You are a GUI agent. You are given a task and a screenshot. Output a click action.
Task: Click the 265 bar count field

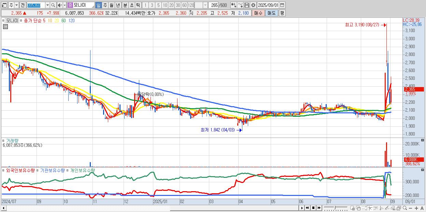point(214,5)
